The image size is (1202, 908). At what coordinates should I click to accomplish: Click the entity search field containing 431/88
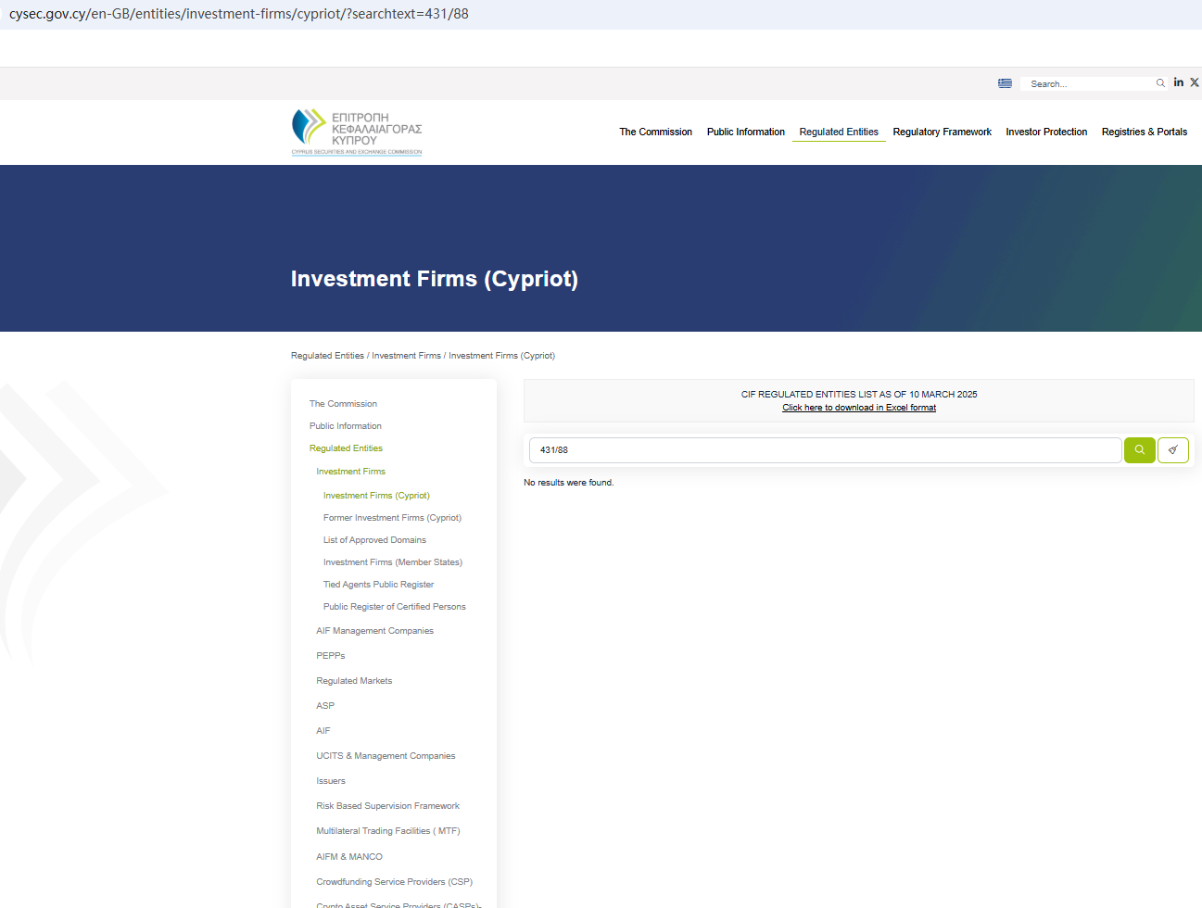point(825,450)
